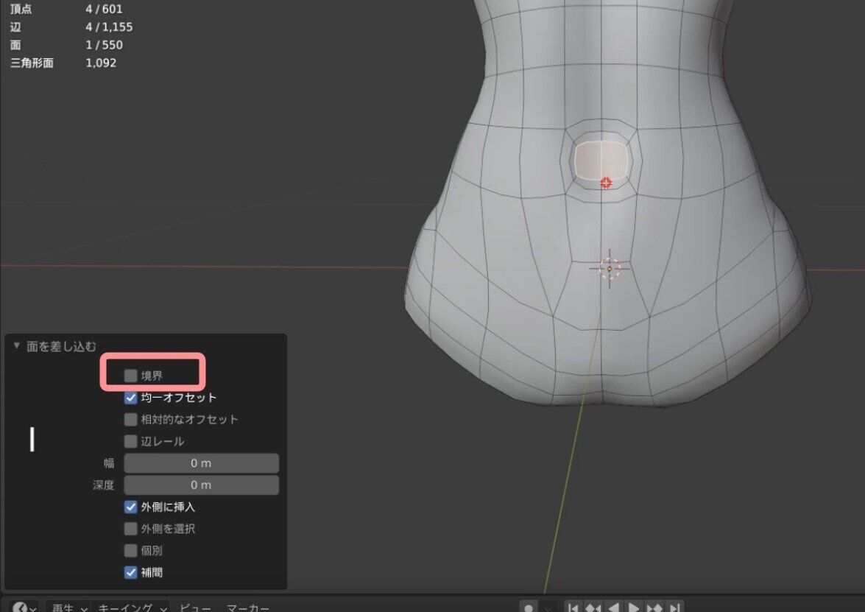Viewport: 865px width, 612px height.
Task: Turn on the 辺レール checkbox
Action: (x=131, y=441)
